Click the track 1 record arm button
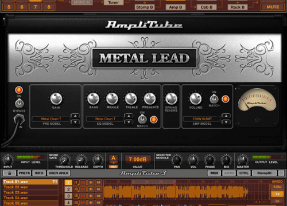Image resolution: width=287 pixels, height=206 pixels. (83, 183)
